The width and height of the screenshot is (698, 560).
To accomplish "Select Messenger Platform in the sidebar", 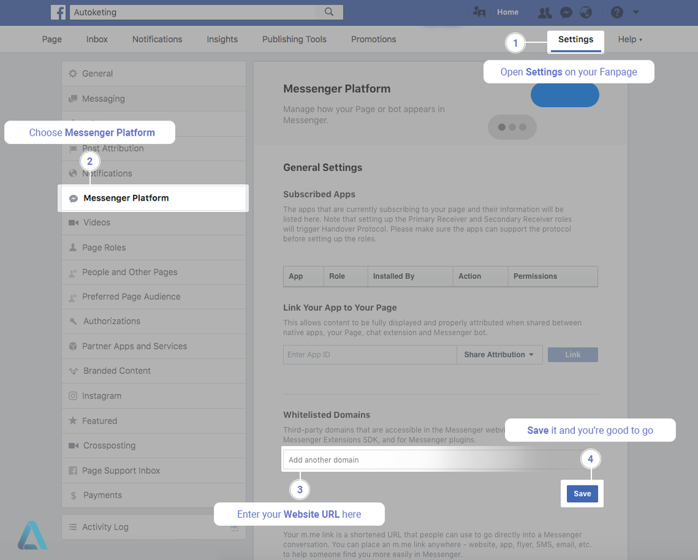I will coord(126,198).
